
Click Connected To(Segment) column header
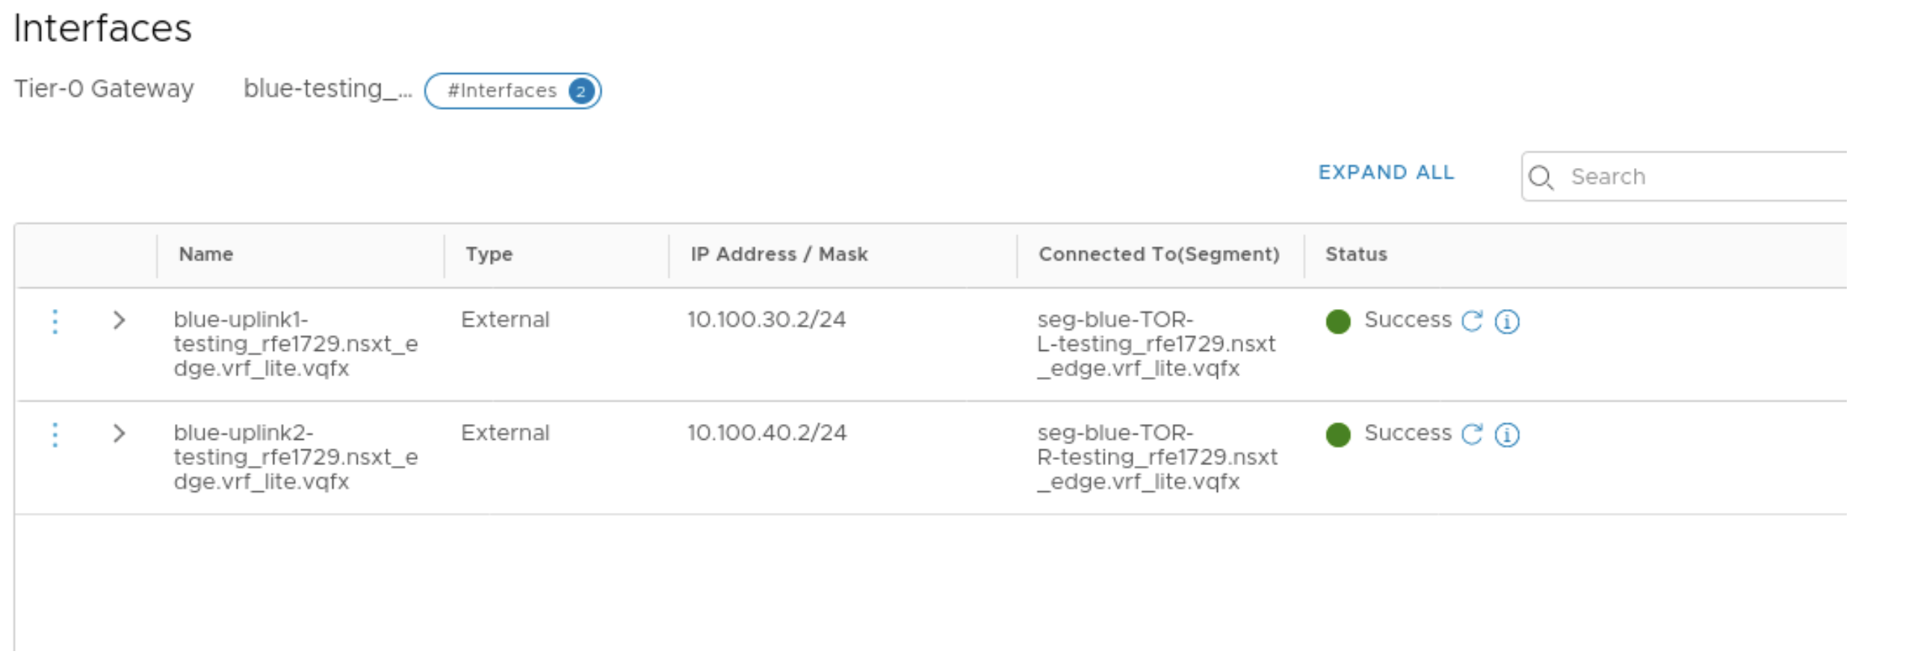coord(1159,255)
